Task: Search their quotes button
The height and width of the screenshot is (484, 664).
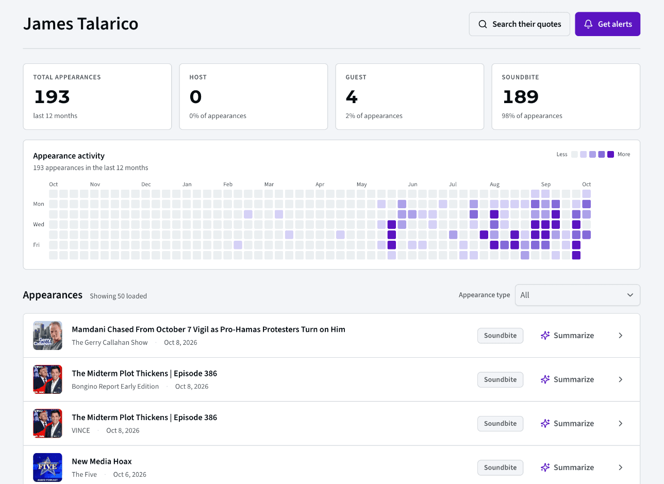Action: pyautogui.click(x=520, y=24)
